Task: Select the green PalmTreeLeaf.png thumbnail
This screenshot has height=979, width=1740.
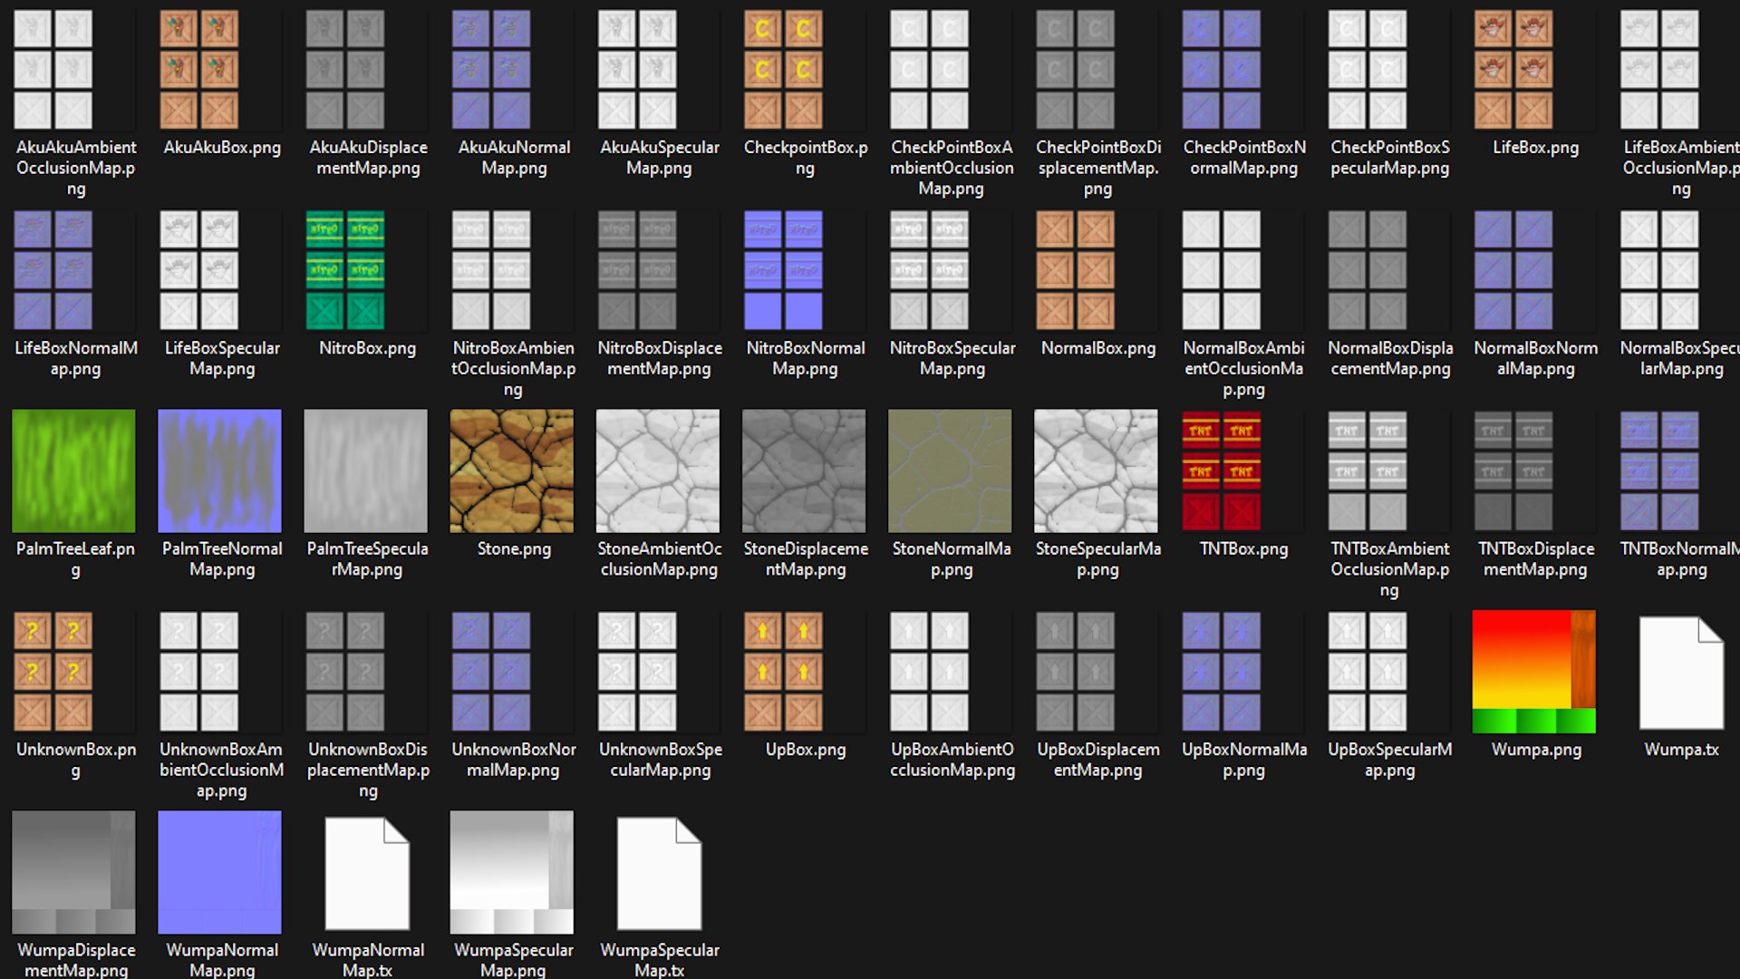Action: (73, 470)
